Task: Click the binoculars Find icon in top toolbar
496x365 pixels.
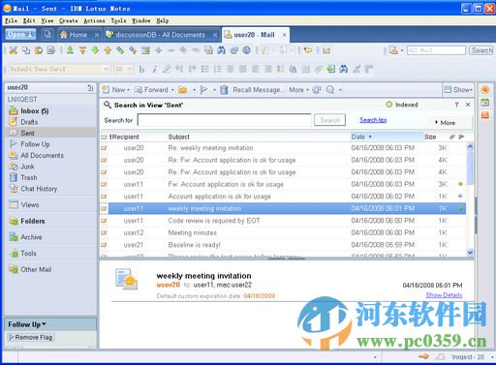Action: click(221, 50)
